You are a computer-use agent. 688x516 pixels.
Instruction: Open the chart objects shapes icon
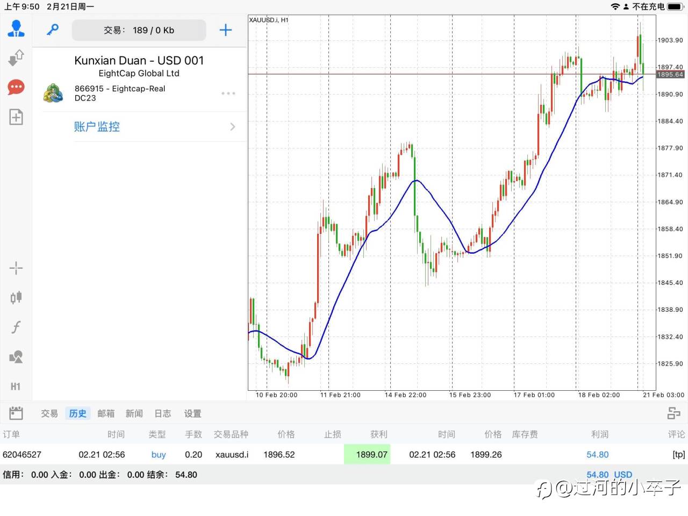[16, 356]
